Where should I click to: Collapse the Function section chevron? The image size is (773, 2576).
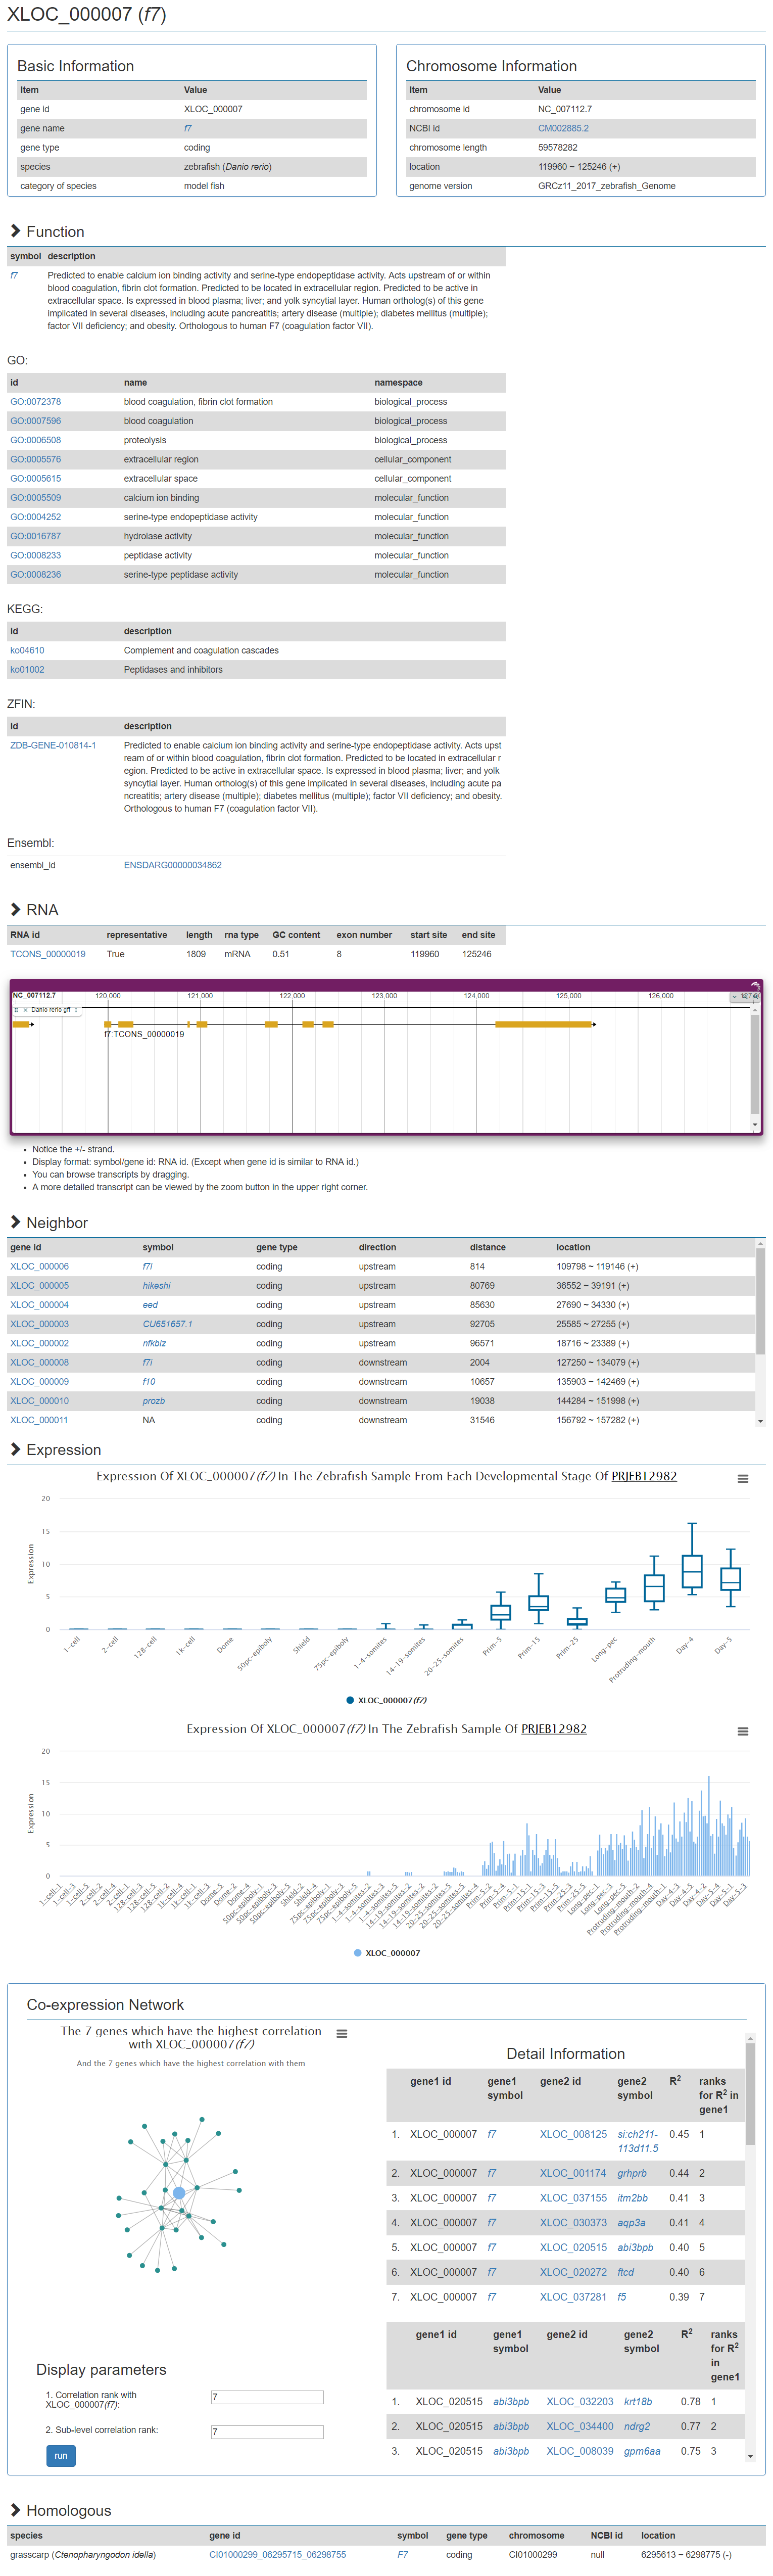[x=15, y=231]
